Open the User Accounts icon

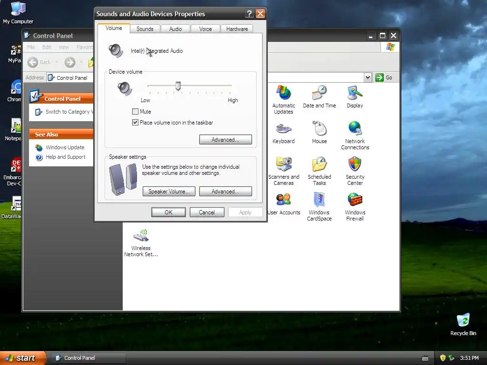pos(283,204)
